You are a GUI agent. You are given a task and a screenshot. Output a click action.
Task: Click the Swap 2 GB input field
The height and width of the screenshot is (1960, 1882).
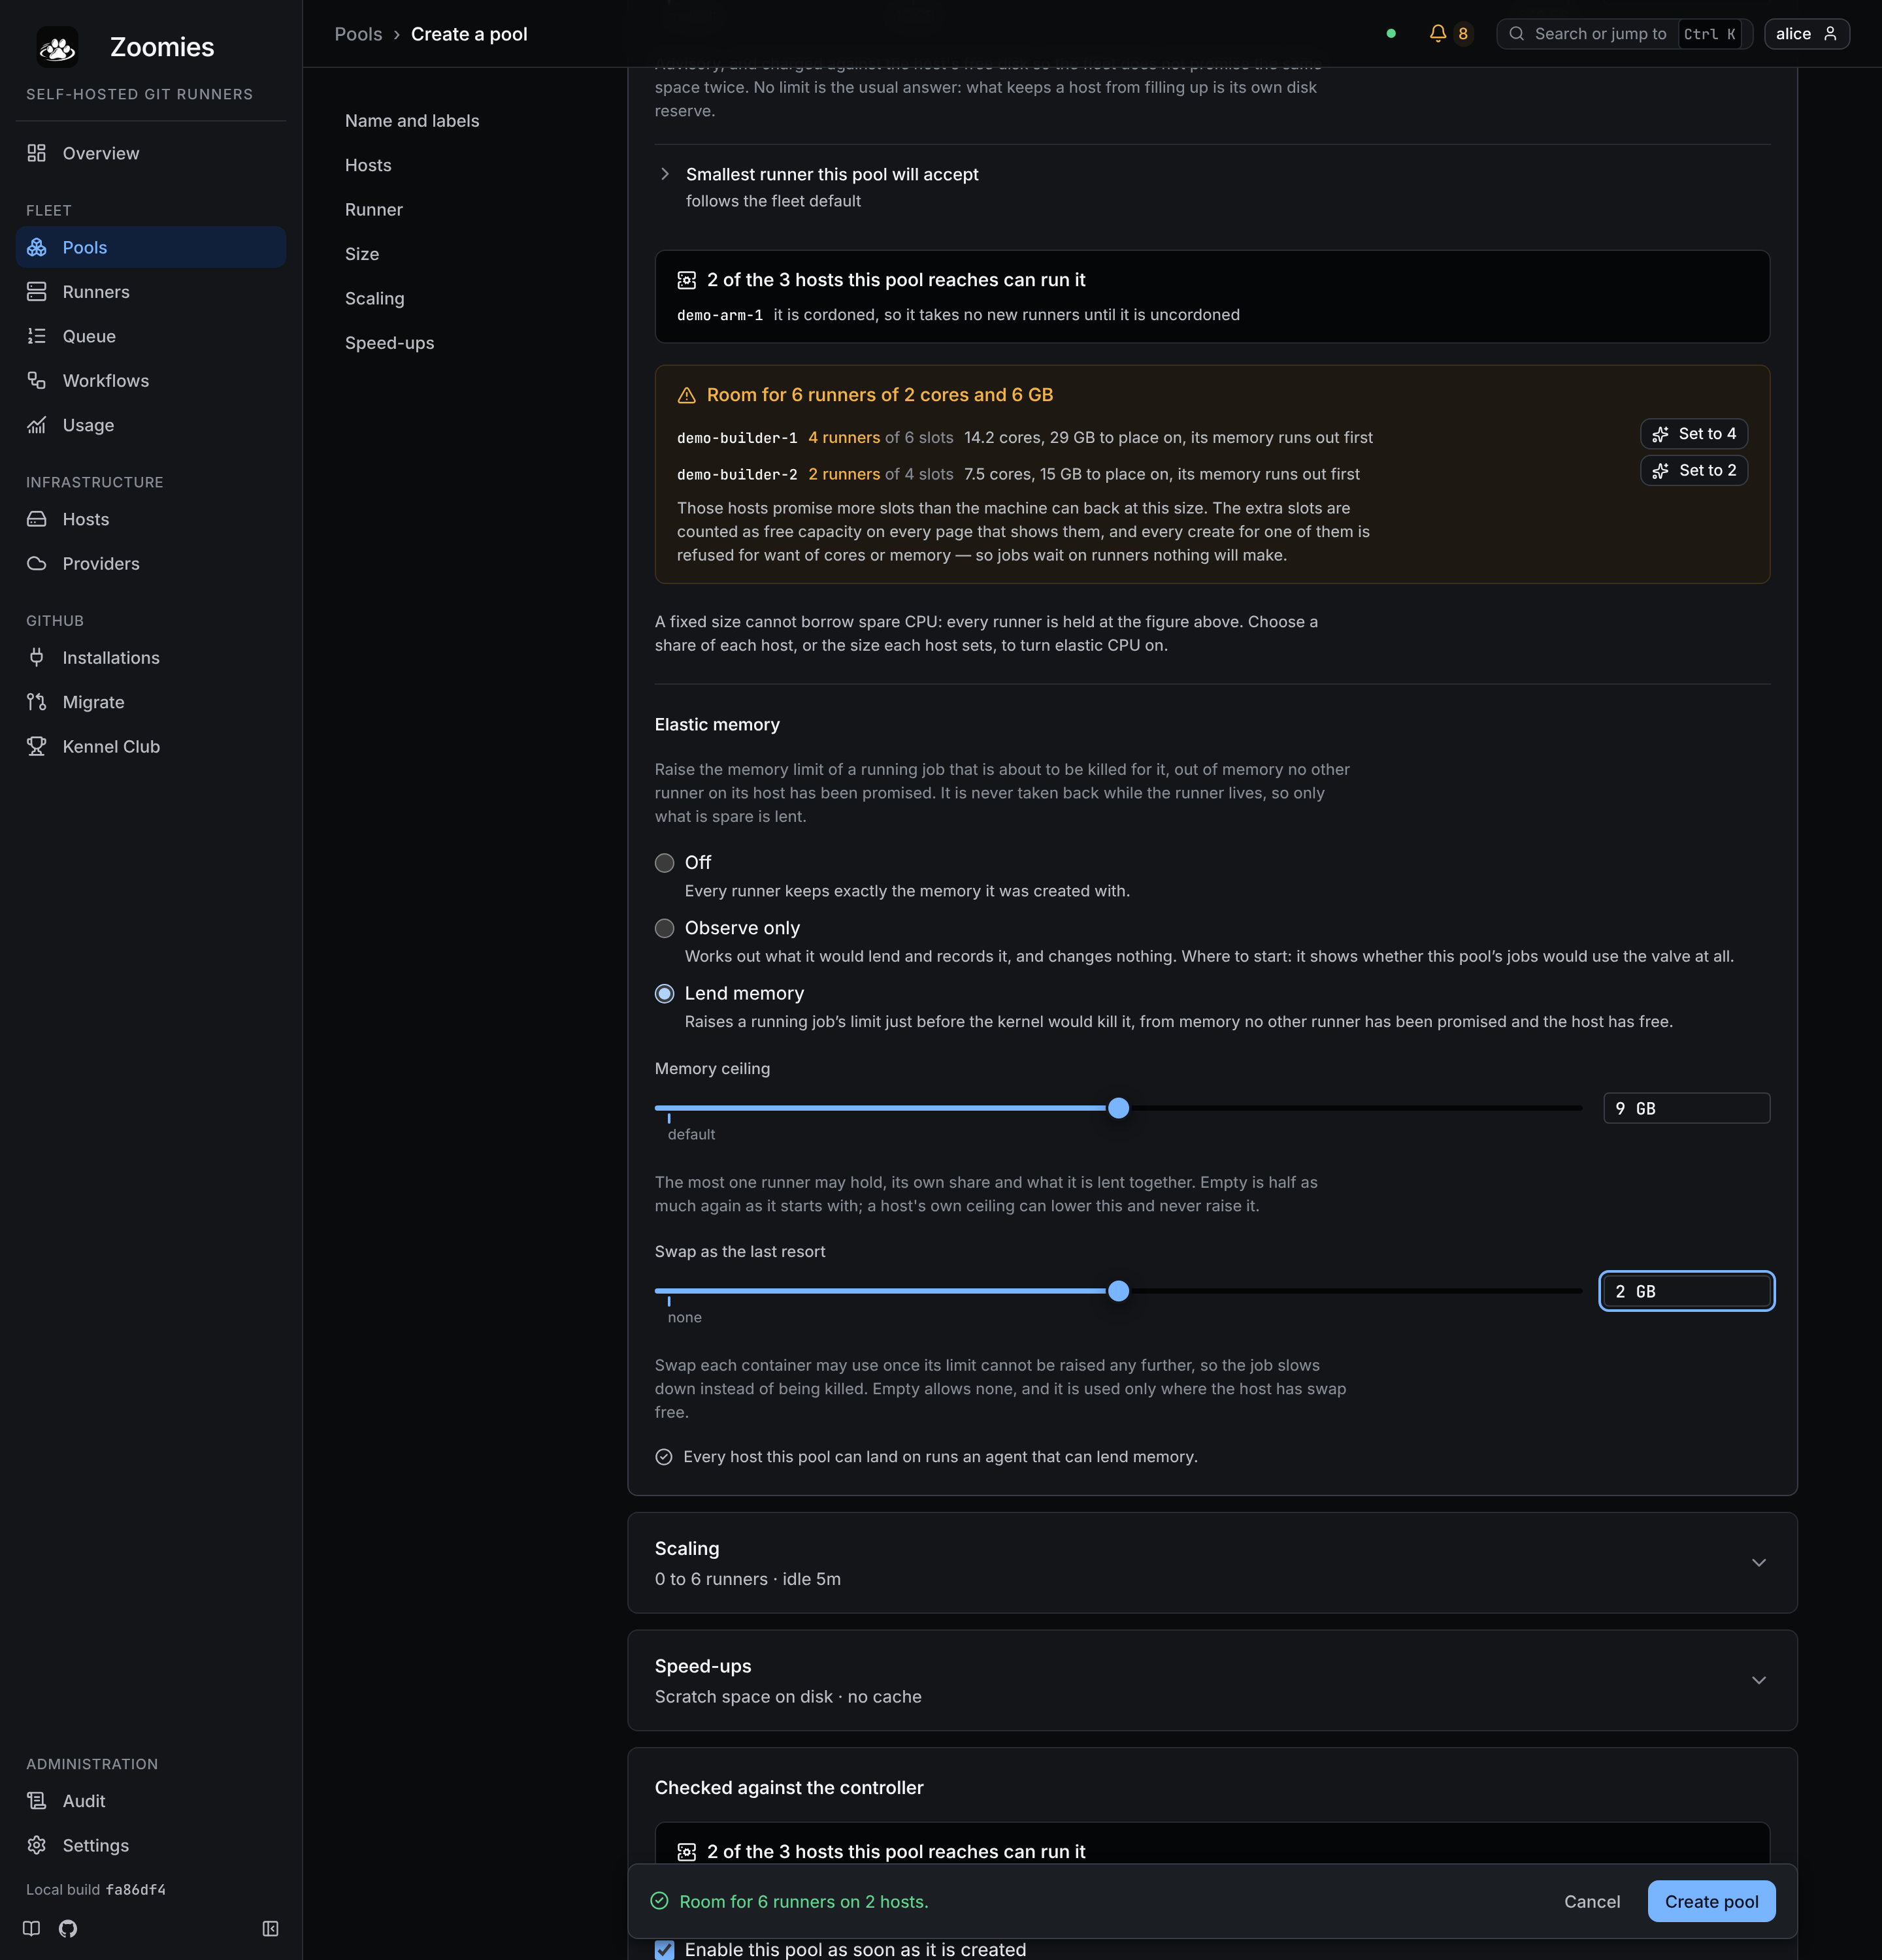(x=1686, y=1291)
